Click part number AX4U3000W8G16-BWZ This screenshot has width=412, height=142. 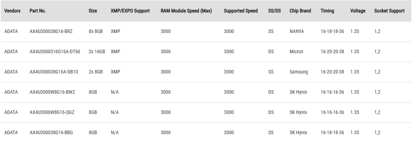52,92
